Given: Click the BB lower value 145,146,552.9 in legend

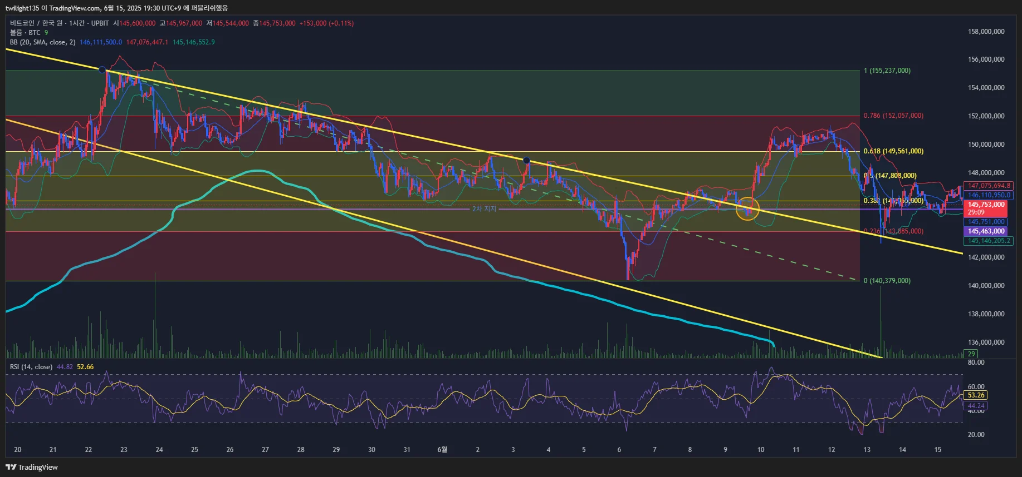Looking at the screenshot, I should pos(194,42).
